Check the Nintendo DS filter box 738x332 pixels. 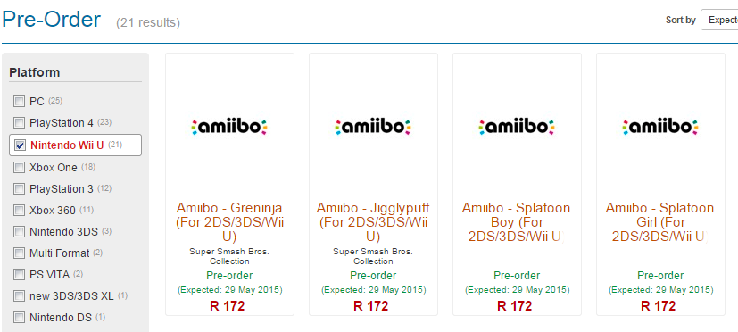point(20,318)
